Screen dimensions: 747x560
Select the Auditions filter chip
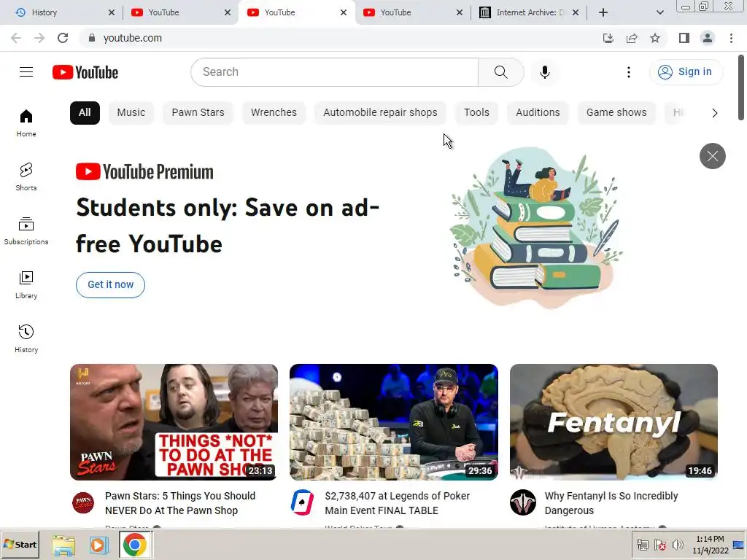(538, 113)
